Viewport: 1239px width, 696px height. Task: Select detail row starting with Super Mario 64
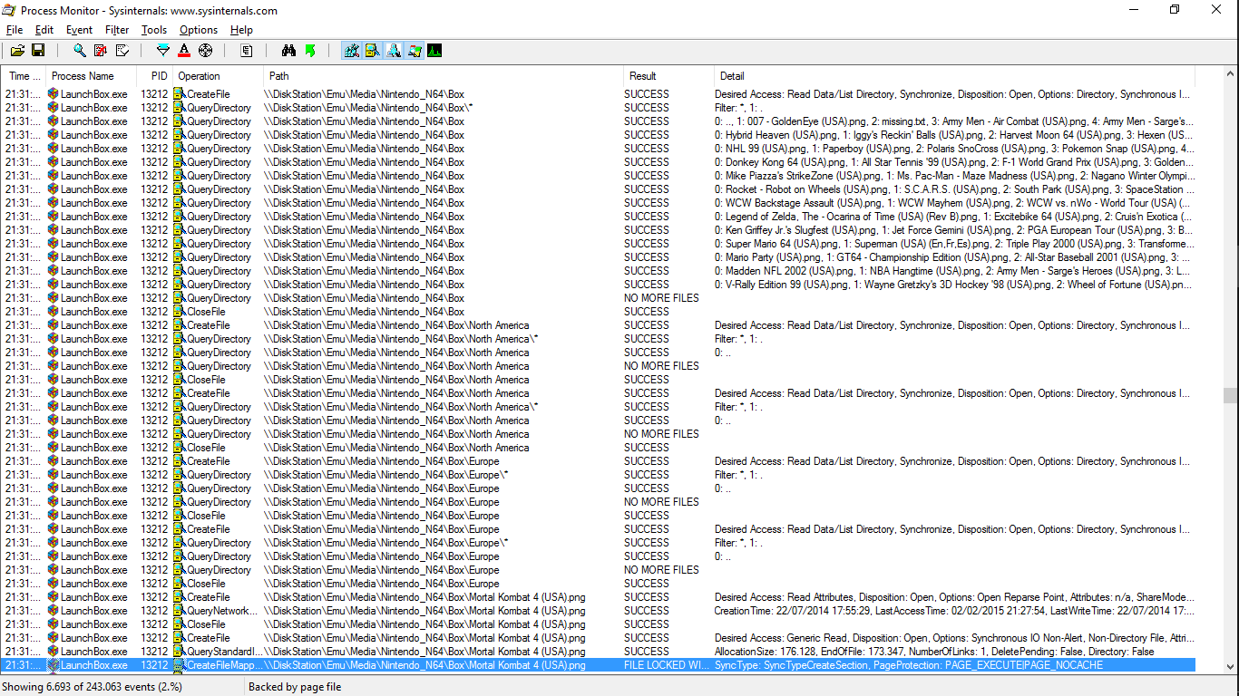954,244
